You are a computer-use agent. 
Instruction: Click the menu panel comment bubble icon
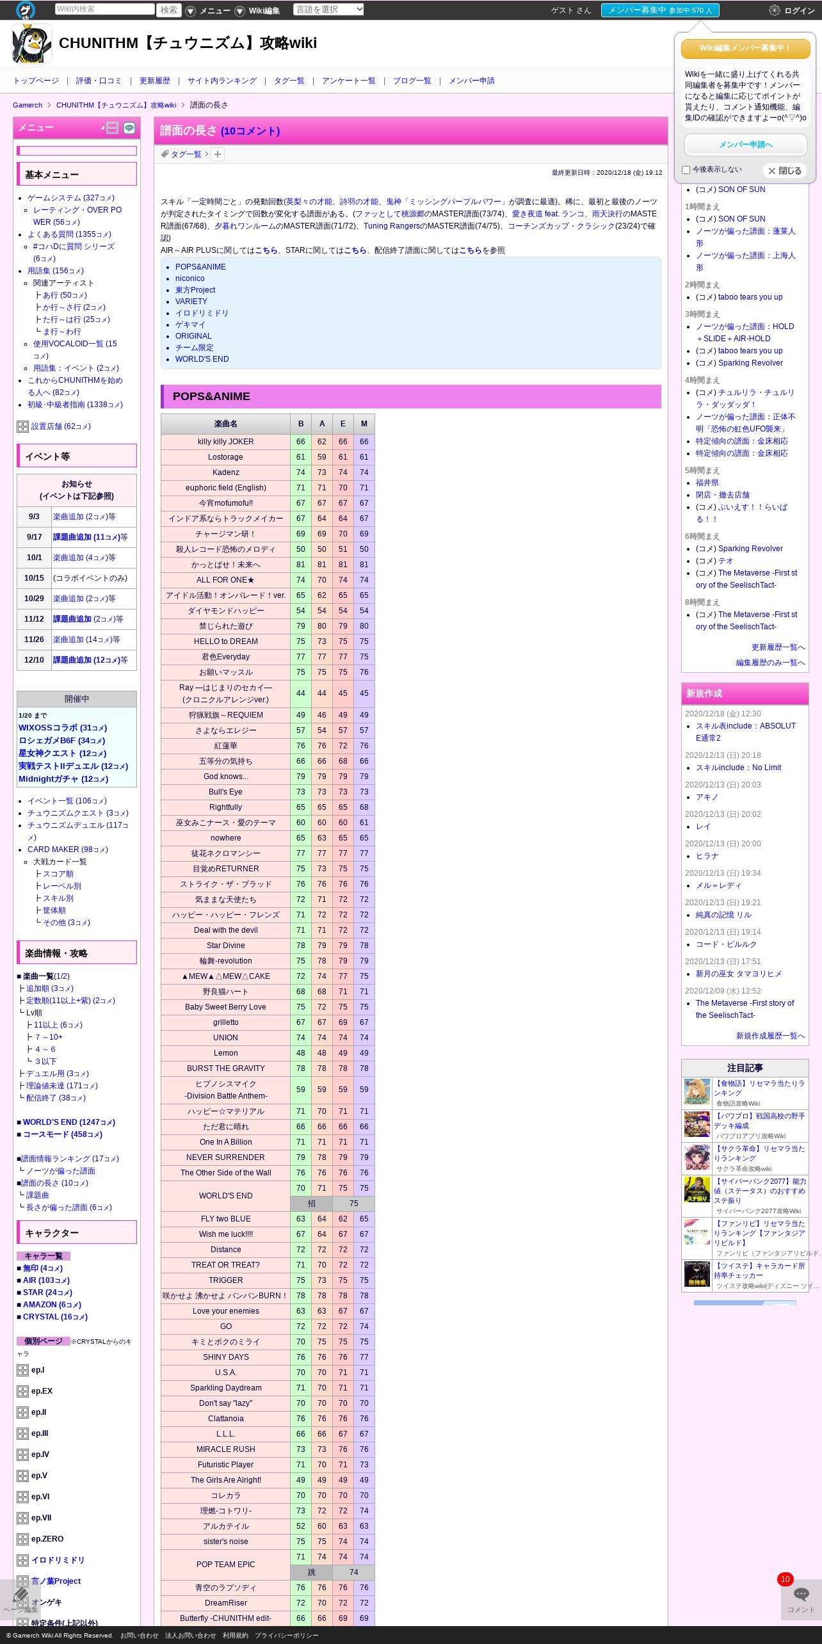click(129, 128)
